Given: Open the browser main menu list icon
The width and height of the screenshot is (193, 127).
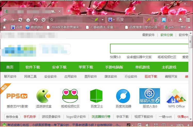Looking at the screenshot, I should point(188,20).
